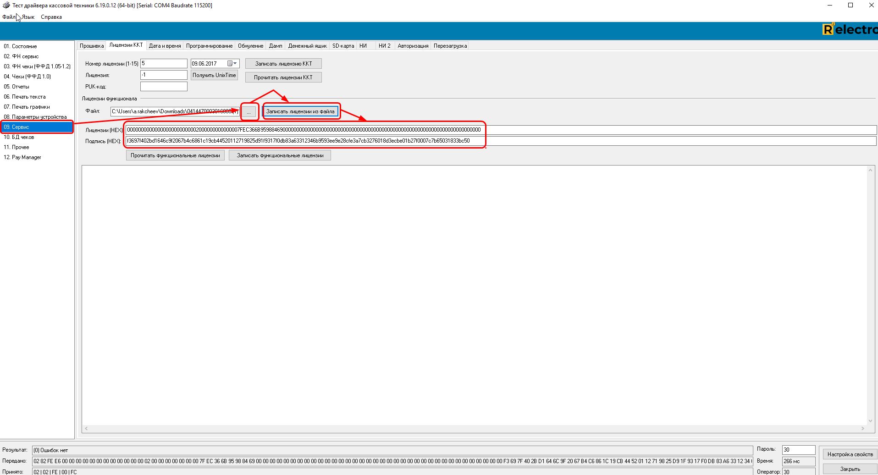878x475 pixels.
Task: Open the Дата и время tab
Action: click(x=165, y=46)
